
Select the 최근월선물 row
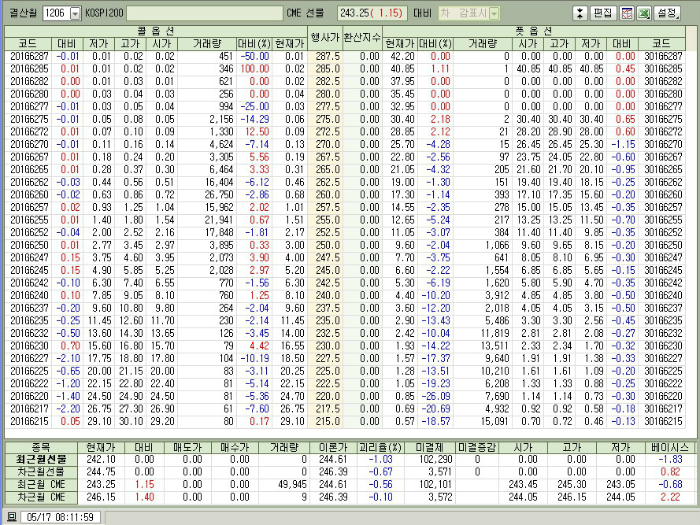click(42, 459)
